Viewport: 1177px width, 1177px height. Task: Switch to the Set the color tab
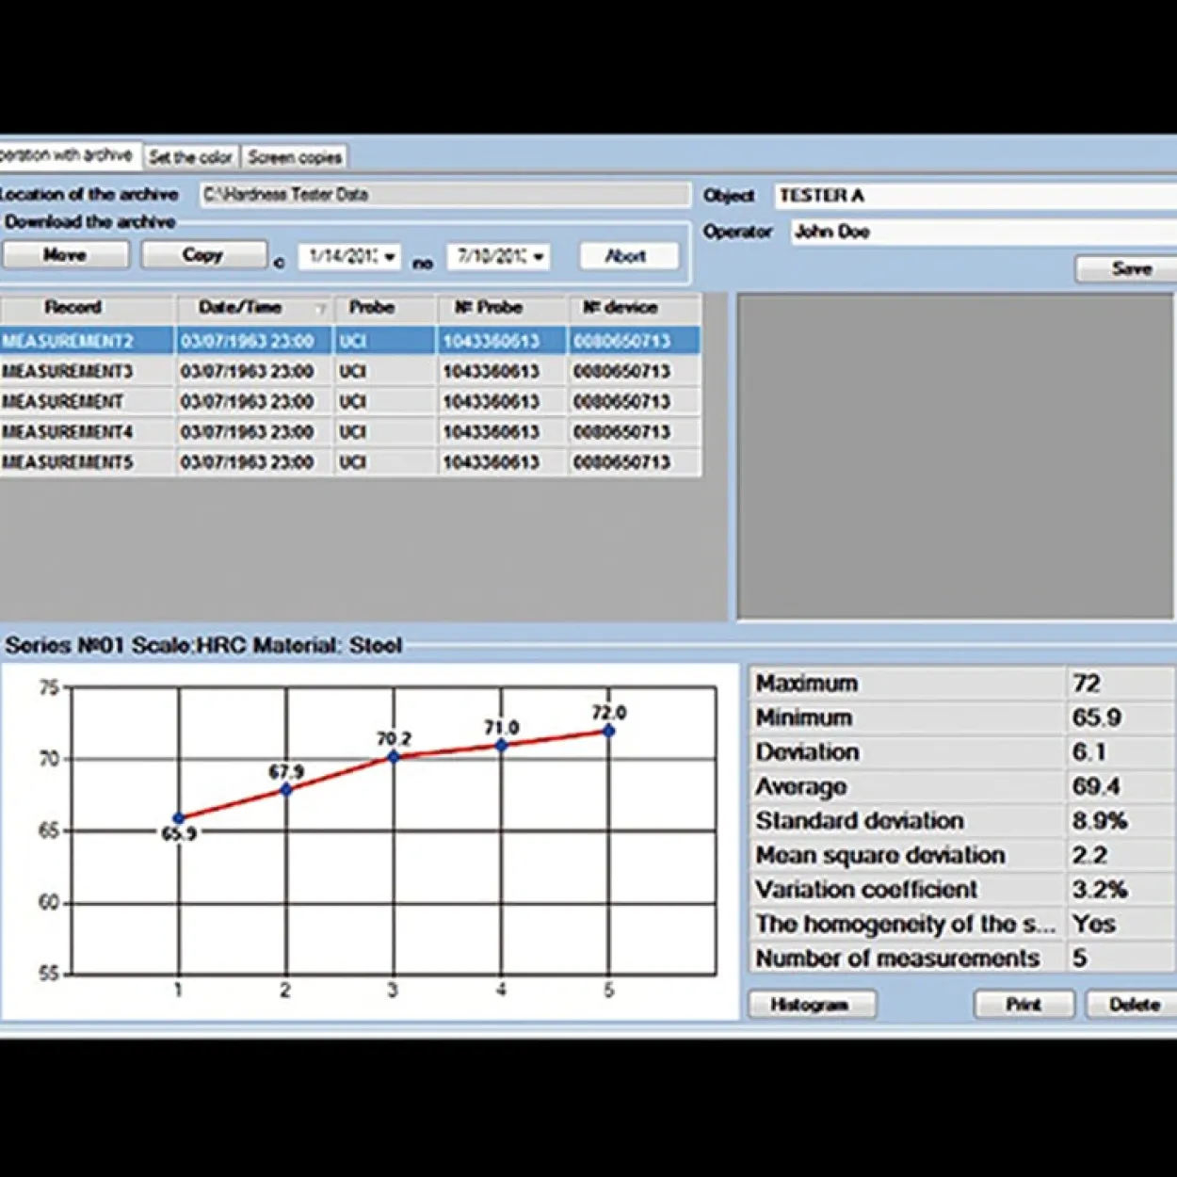190,157
